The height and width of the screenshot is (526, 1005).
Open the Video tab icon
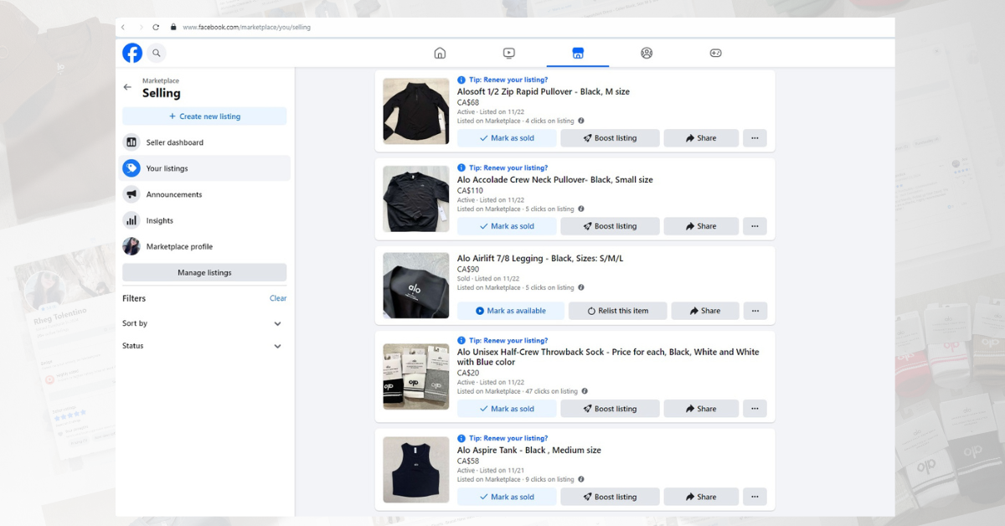click(509, 53)
